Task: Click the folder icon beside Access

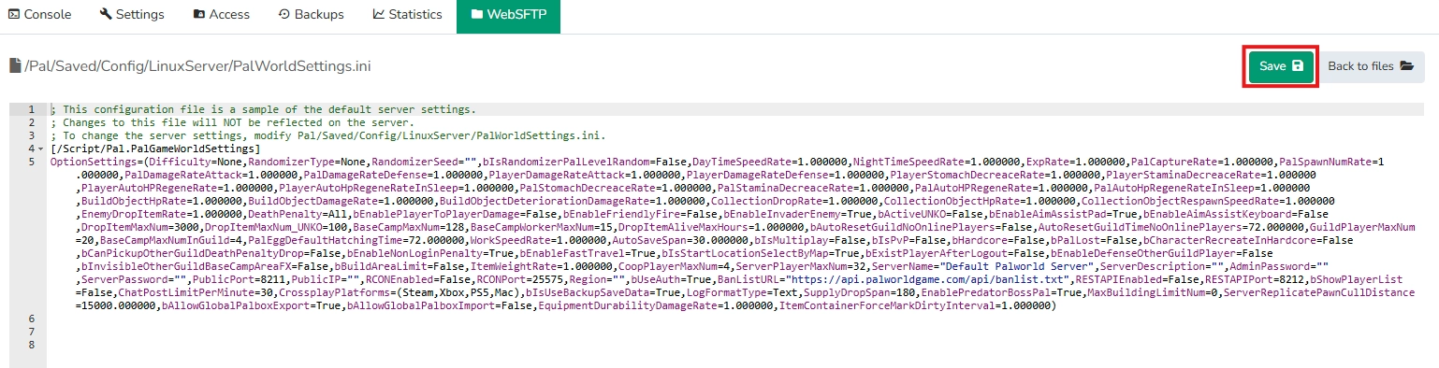Action: pyautogui.click(x=199, y=15)
